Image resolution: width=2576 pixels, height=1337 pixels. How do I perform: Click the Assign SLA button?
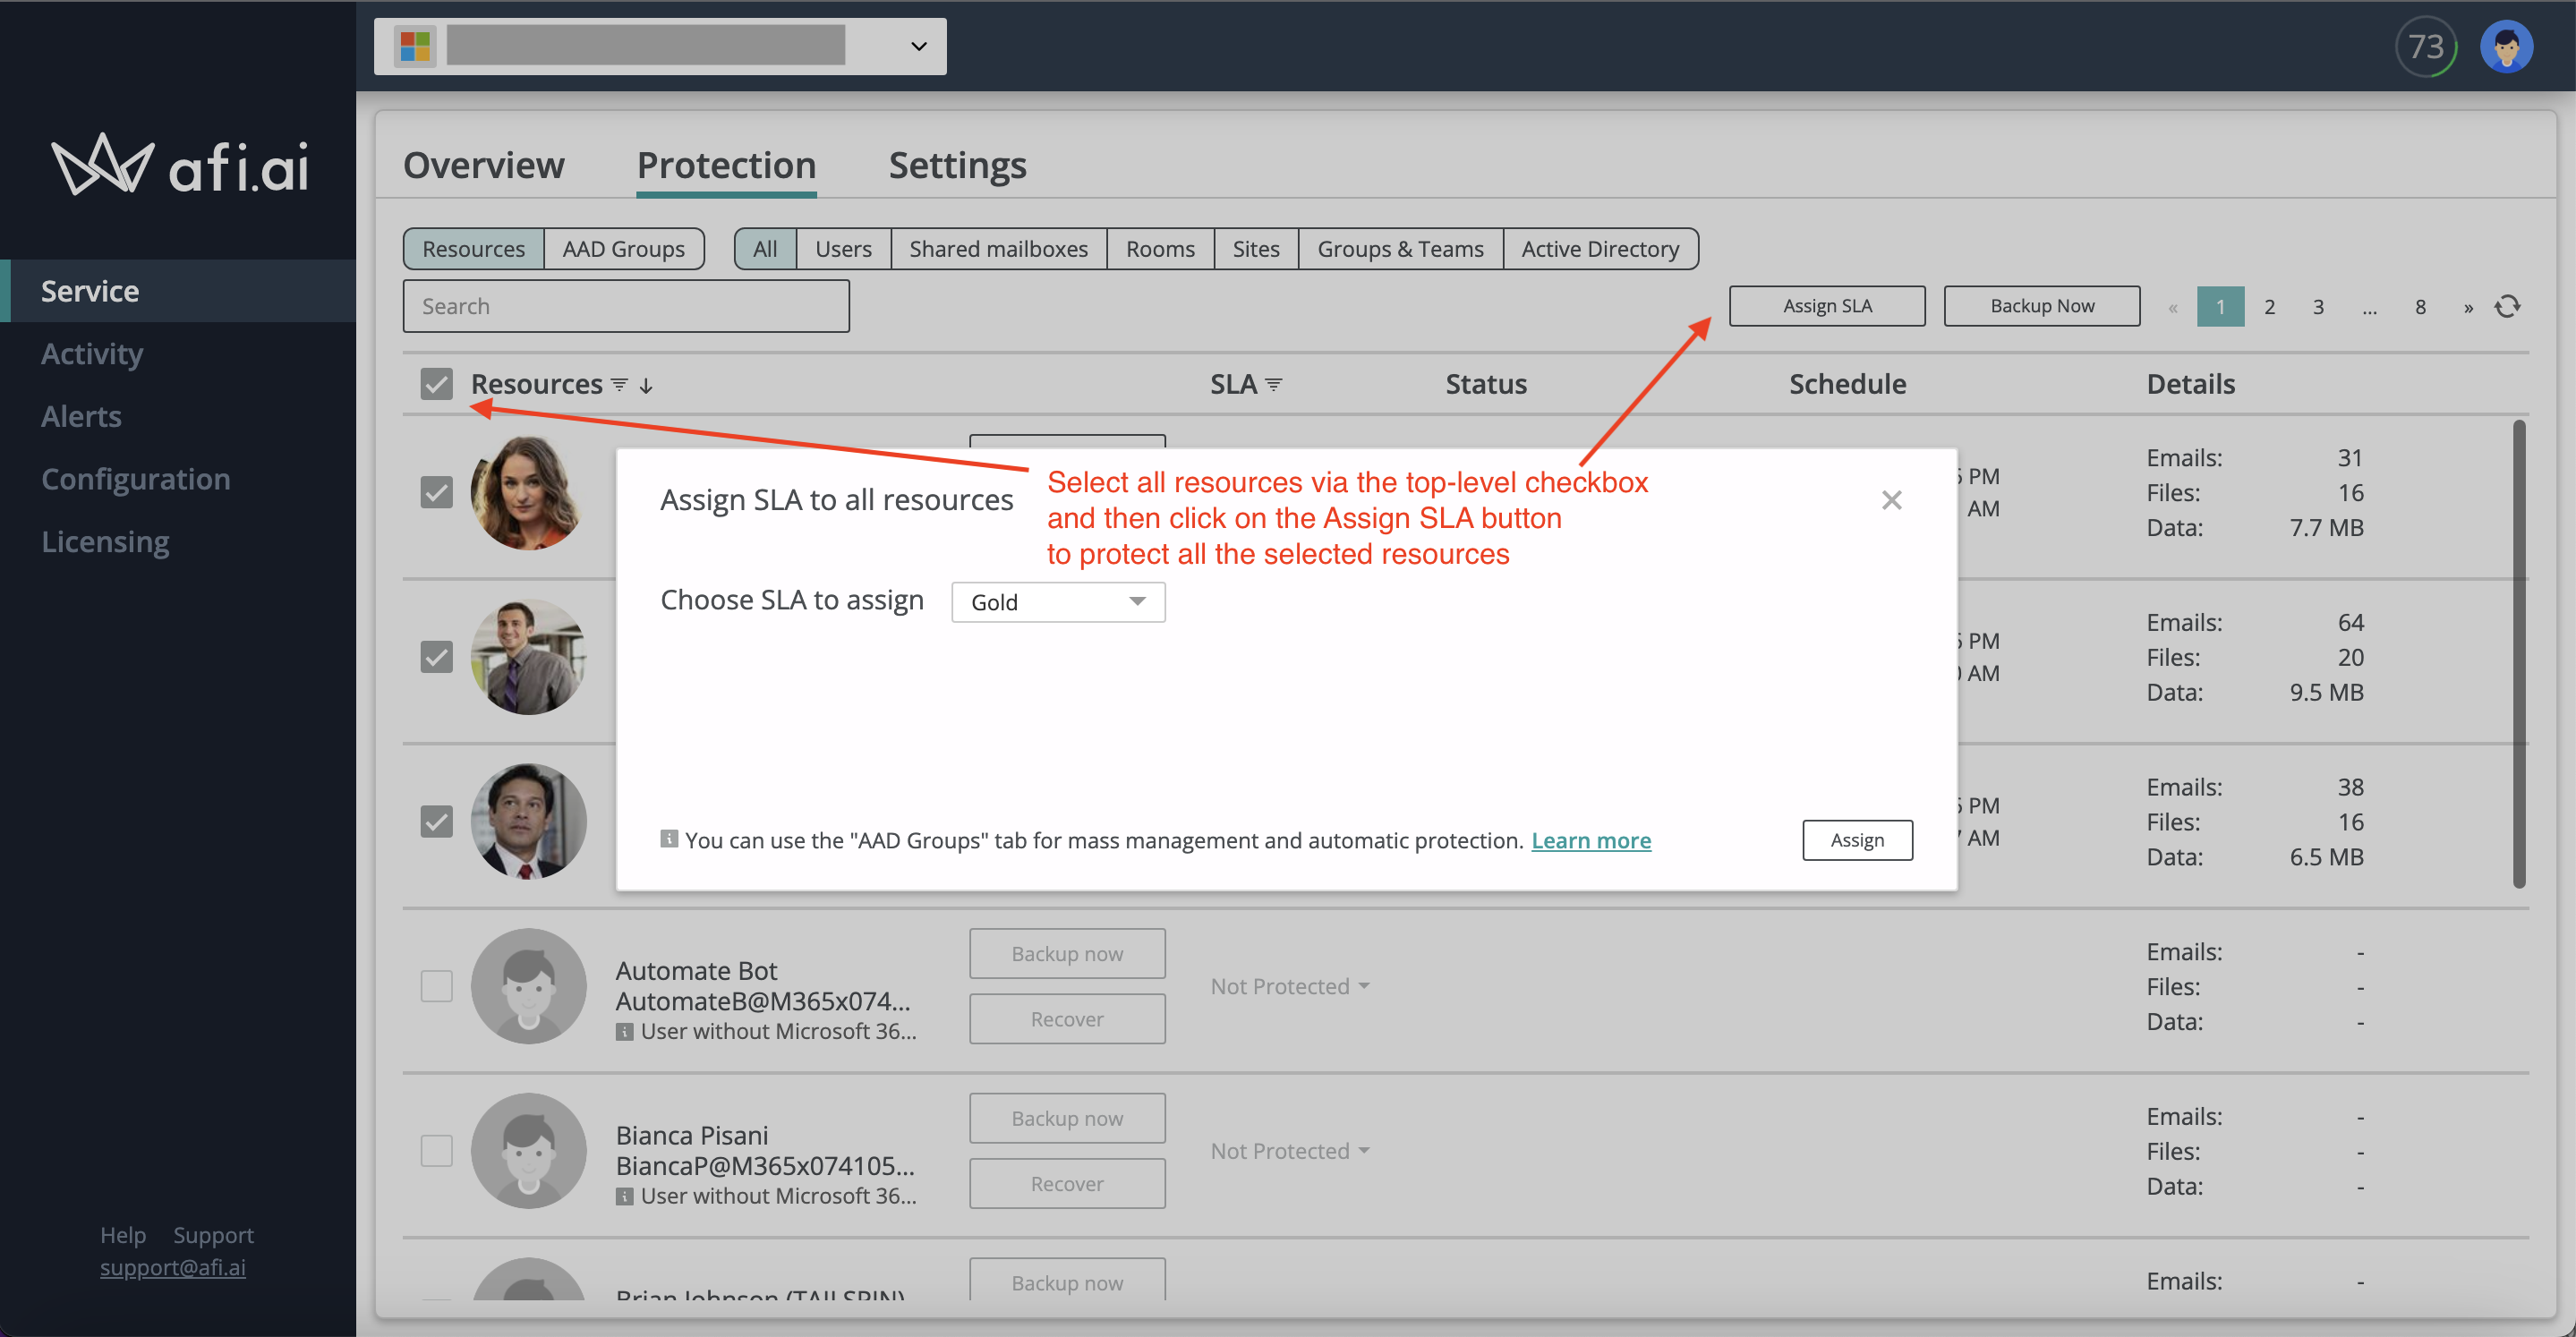(1827, 306)
